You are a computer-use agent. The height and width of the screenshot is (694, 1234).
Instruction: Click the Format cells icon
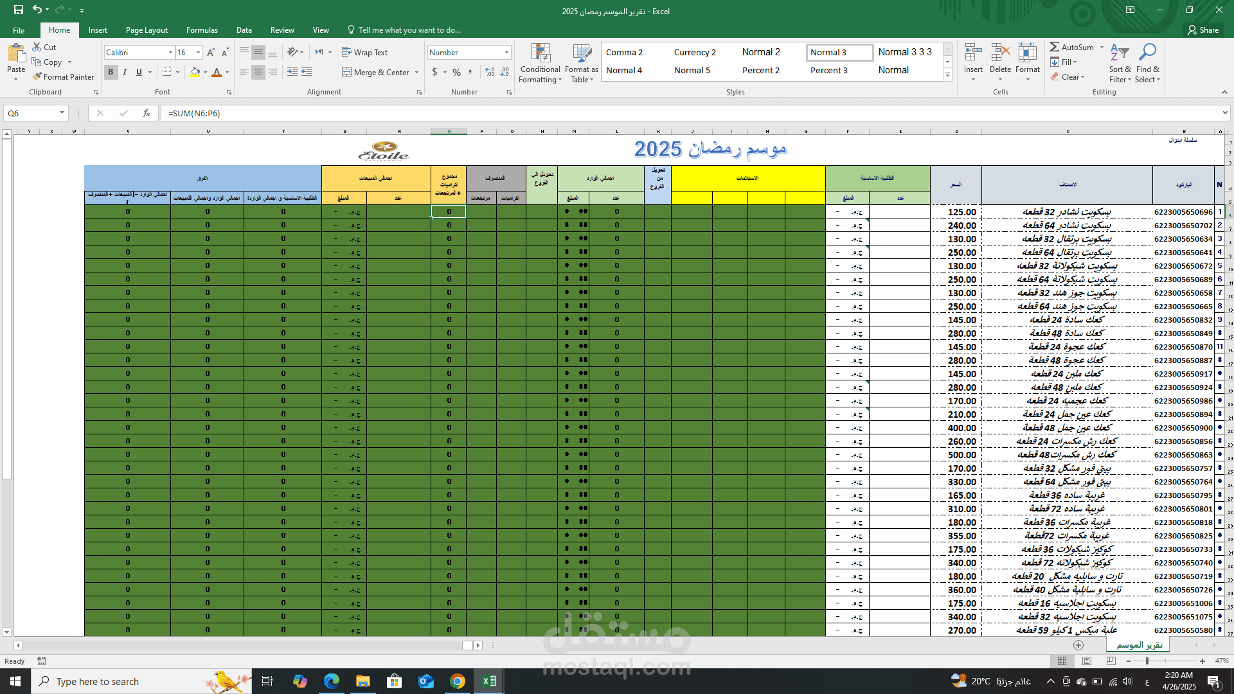click(x=1027, y=54)
